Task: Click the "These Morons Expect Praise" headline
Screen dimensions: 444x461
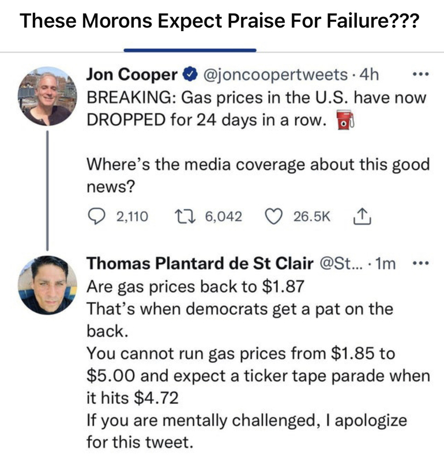Action: pos(219,21)
